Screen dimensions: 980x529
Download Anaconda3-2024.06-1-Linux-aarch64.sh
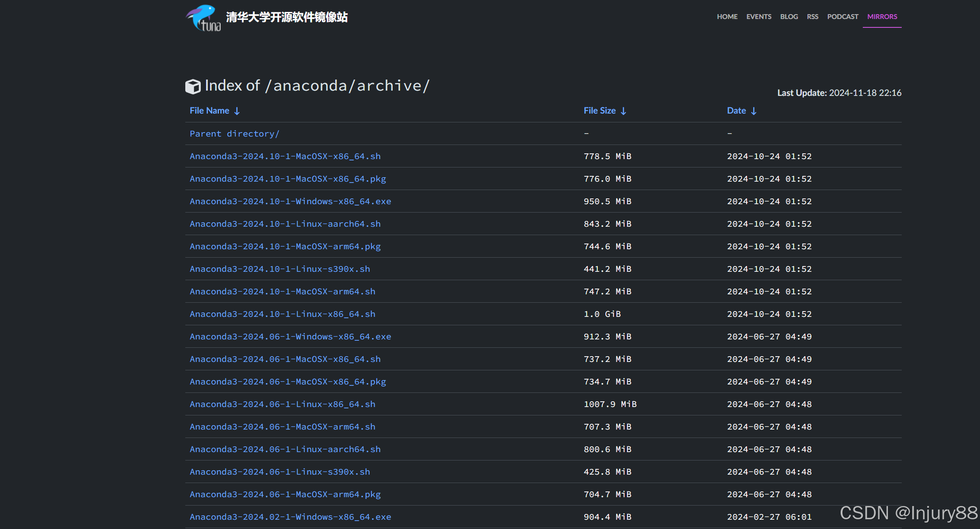(x=285, y=449)
